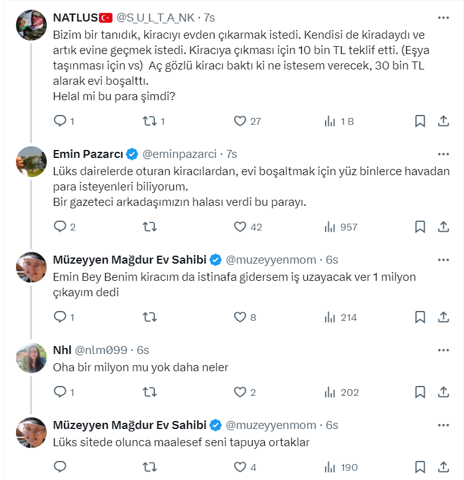Retweet the NATLUS tweet

click(x=149, y=122)
